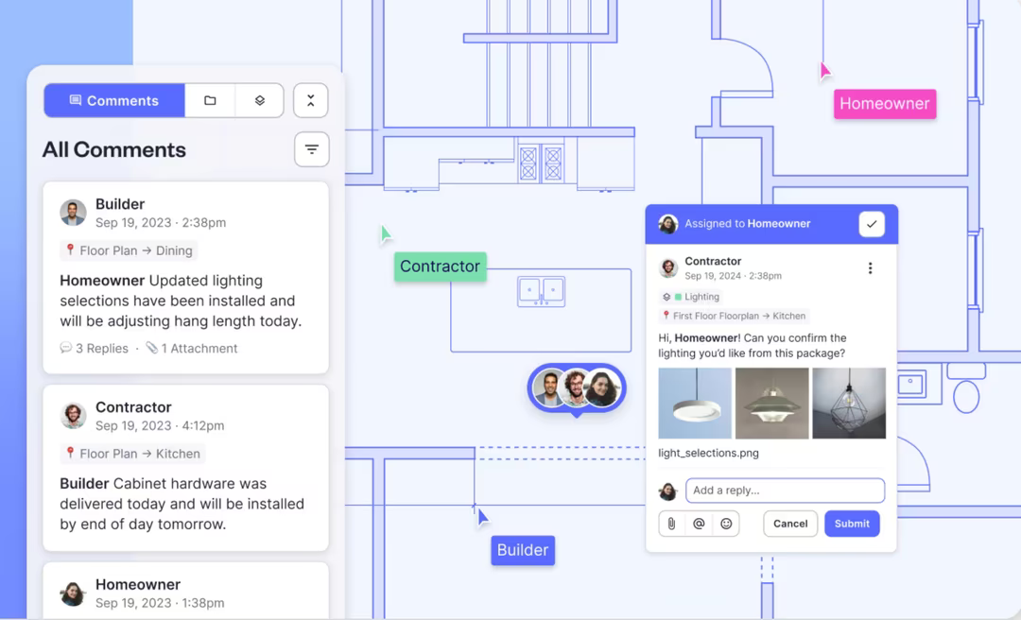Click Homeowner's avatar in comment list
Image resolution: width=1021 pixels, height=620 pixels.
[x=73, y=594]
